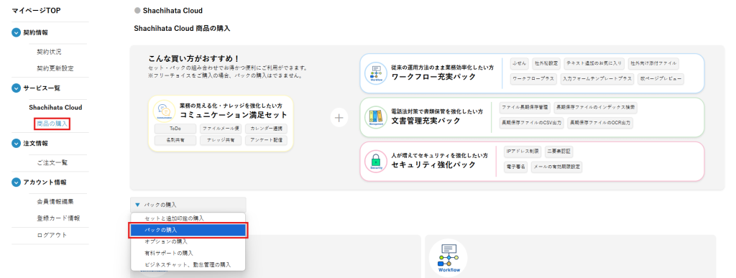Toggle the 注文情報 section chevron
The width and height of the screenshot is (736, 278).
click(17, 144)
